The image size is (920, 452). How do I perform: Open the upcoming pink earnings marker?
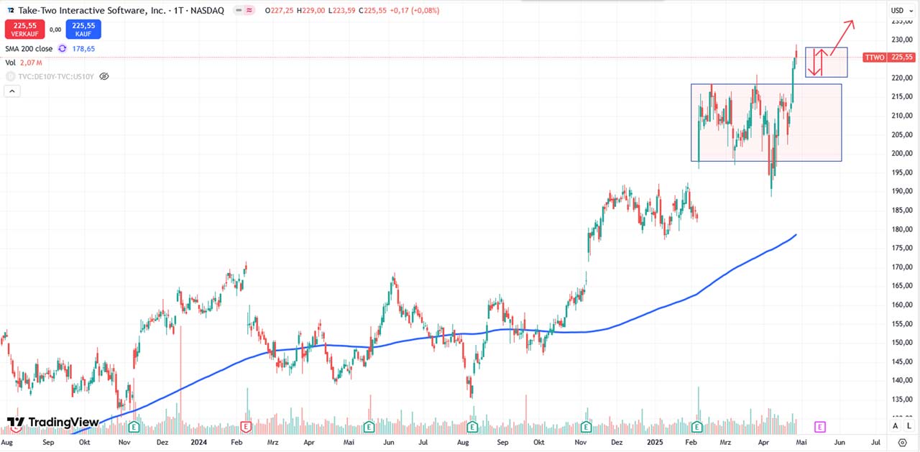(820, 426)
